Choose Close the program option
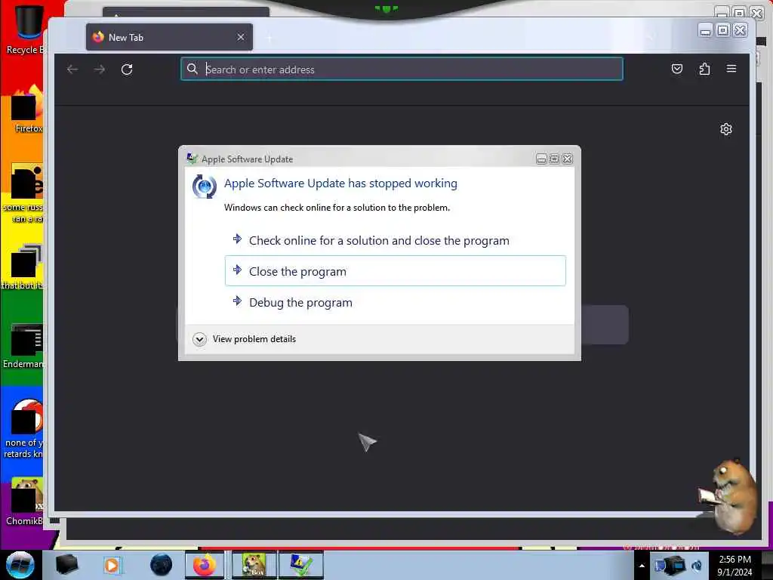773x580 pixels. (396, 271)
